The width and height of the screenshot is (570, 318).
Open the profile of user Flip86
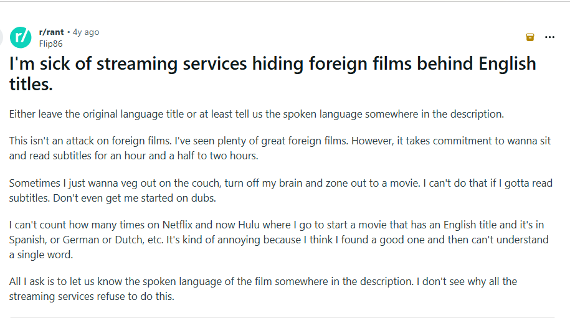pyautogui.click(x=50, y=44)
